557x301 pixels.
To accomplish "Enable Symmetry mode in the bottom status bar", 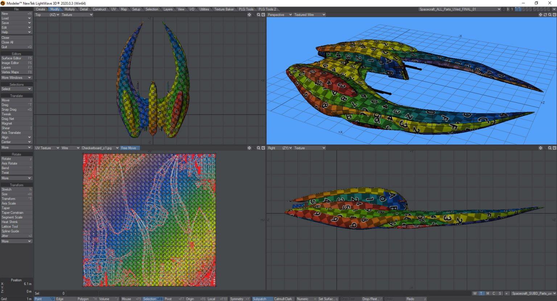I will pyautogui.click(x=238, y=299).
